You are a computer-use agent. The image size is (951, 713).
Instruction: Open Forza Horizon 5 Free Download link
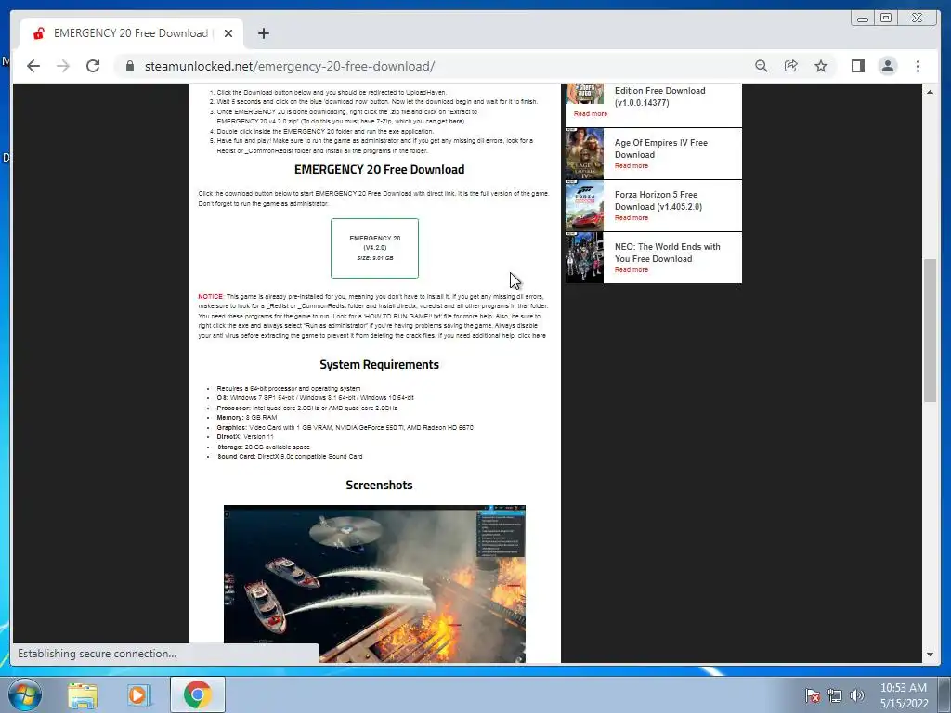[x=658, y=201]
